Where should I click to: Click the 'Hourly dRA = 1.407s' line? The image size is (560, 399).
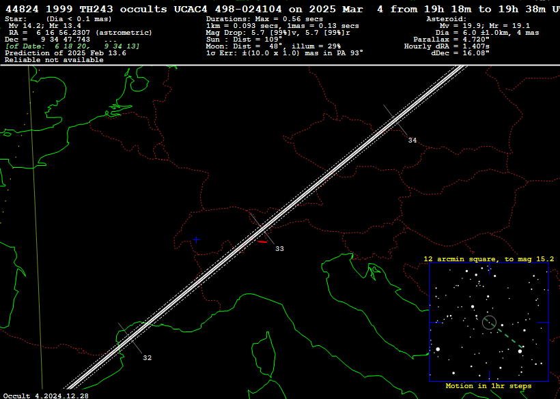[447, 46]
